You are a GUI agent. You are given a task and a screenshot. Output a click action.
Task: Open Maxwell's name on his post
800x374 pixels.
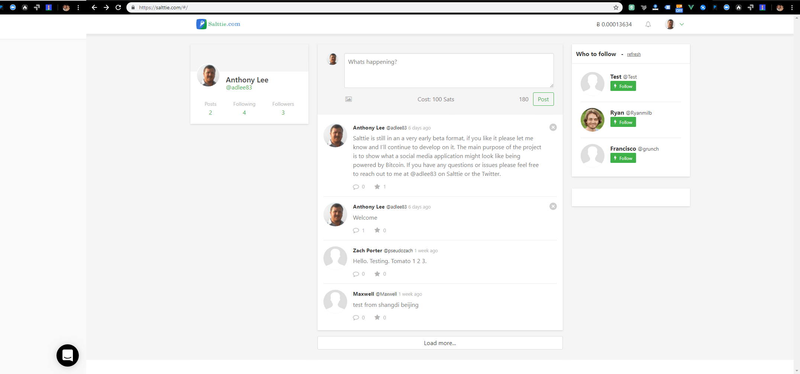(x=364, y=294)
